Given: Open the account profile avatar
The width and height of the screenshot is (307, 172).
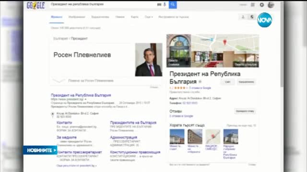Looking at the screenshot, I should tap(271, 5).
